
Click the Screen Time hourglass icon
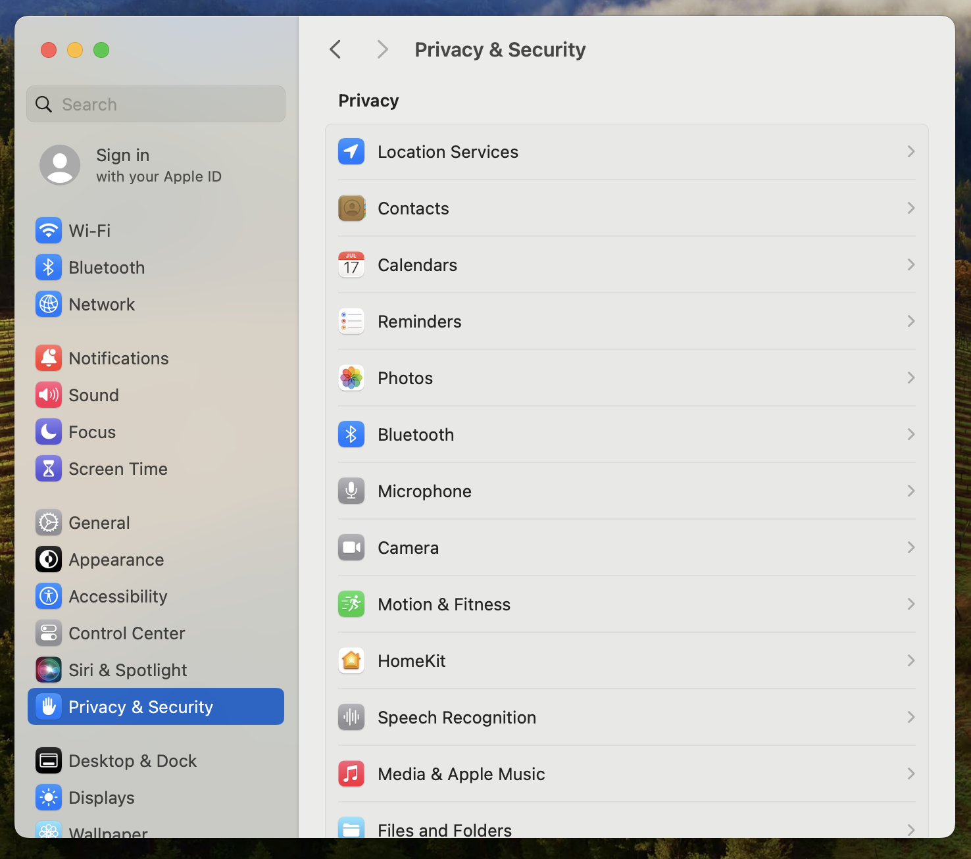click(x=49, y=469)
